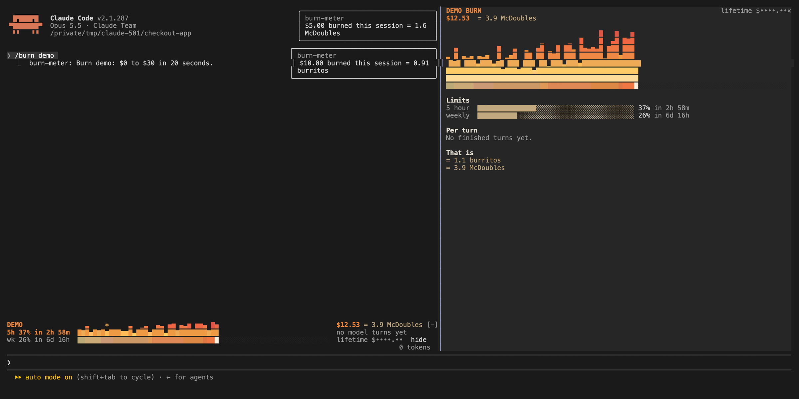The image size is (799, 399).
Task: Click the gradient heat strip under the large chart
Action: (x=542, y=86)
